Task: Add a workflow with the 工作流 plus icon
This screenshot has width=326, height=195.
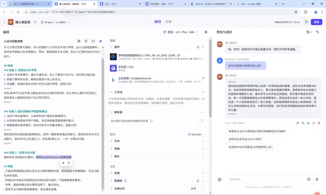Action: pos(203,92)
